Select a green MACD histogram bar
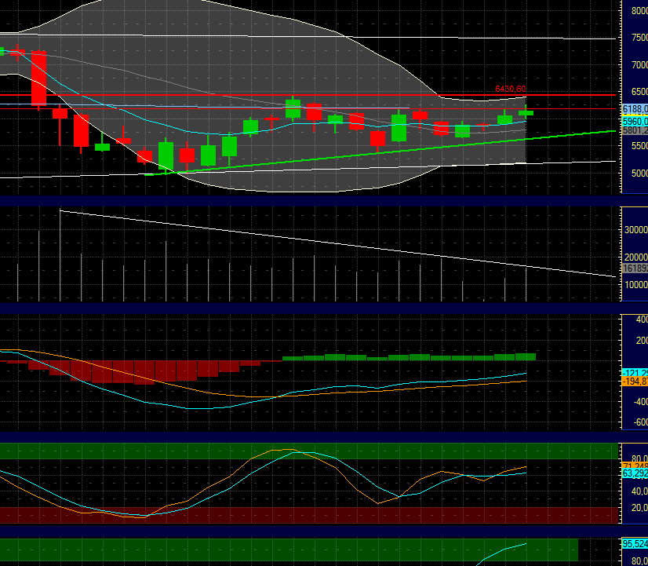 (392, 356)
